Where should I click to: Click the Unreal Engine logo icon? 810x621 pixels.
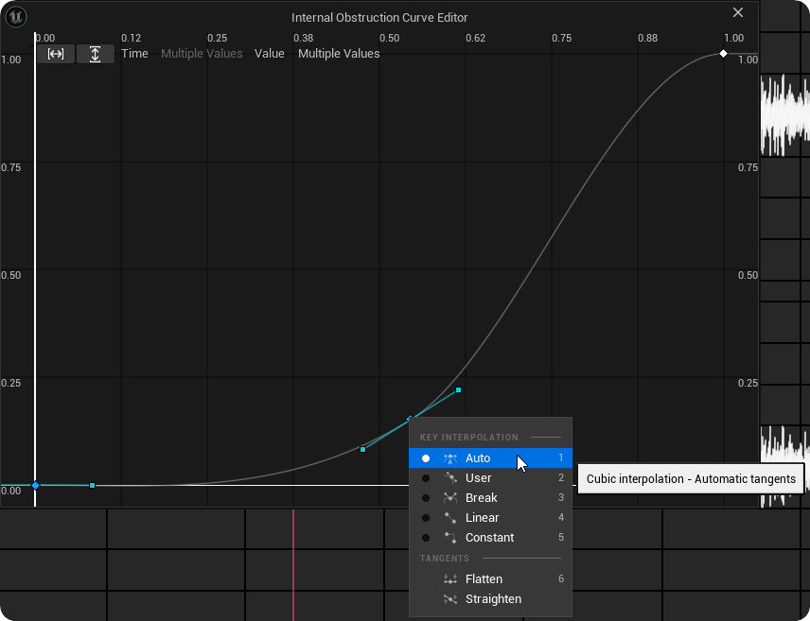coord(16,17)
